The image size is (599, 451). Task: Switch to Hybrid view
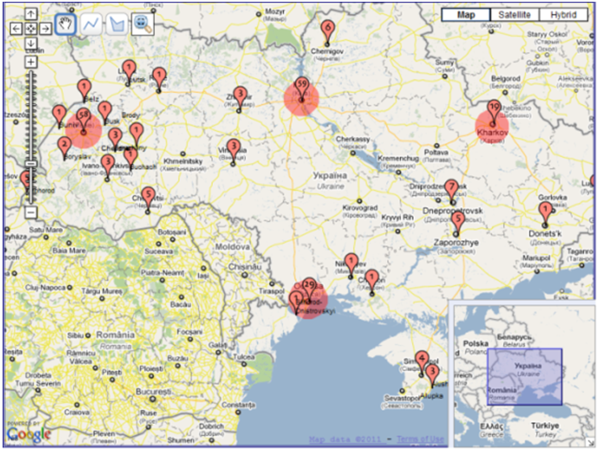click(x=564, y=15)
